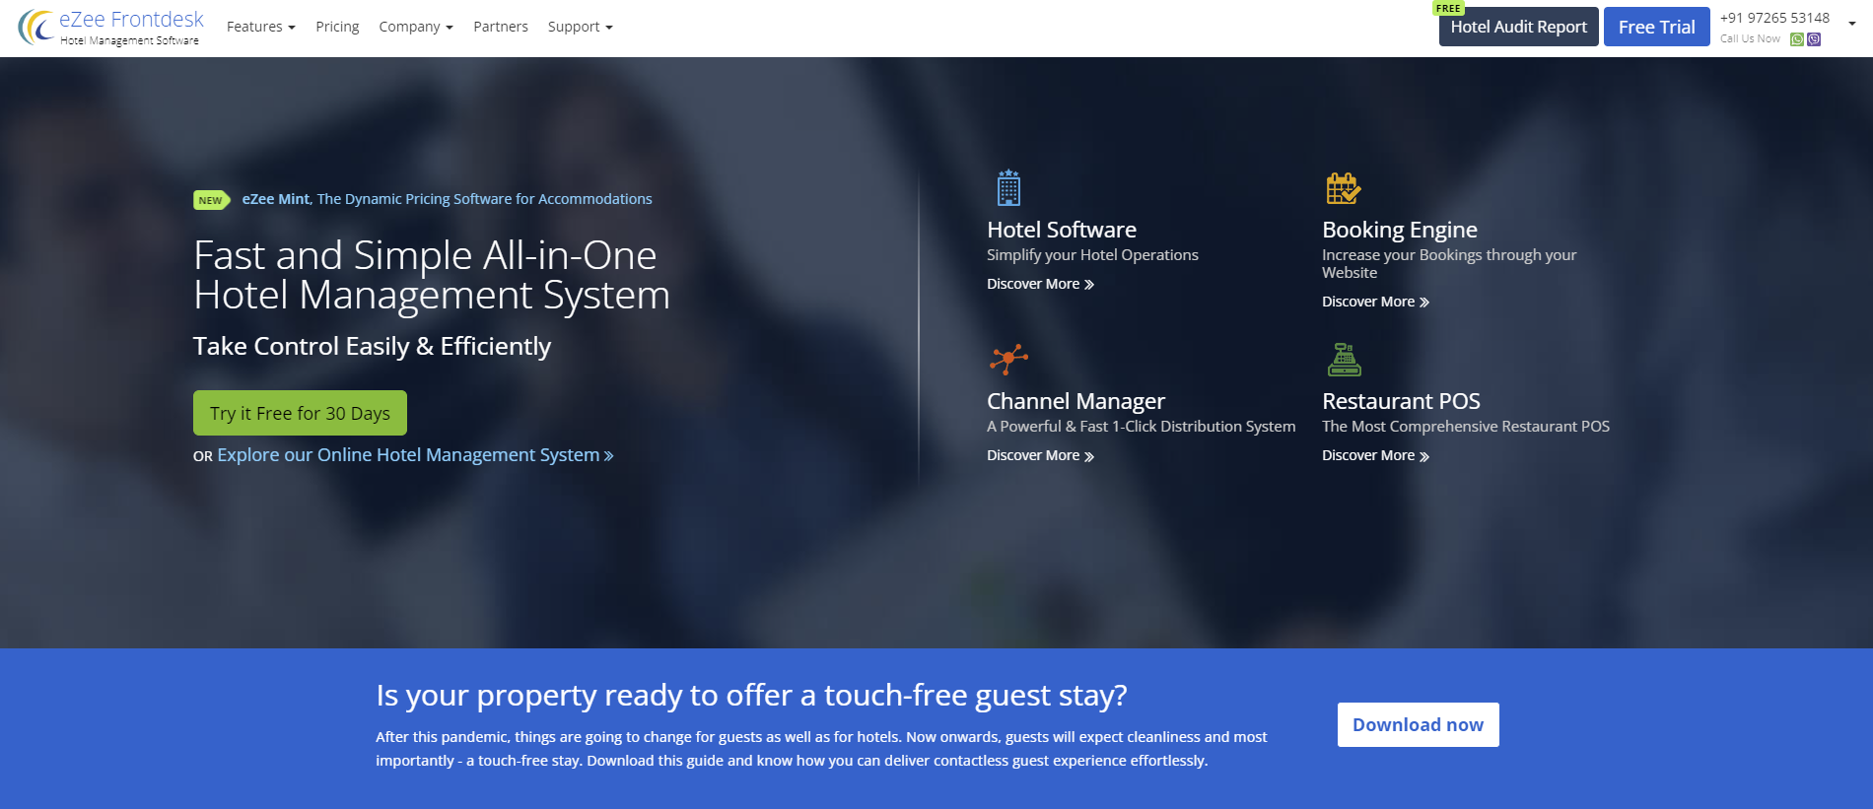Expand the phone number dropdown arrow
This screenshot has height=809, width=1873.
tap(1851, 23)
